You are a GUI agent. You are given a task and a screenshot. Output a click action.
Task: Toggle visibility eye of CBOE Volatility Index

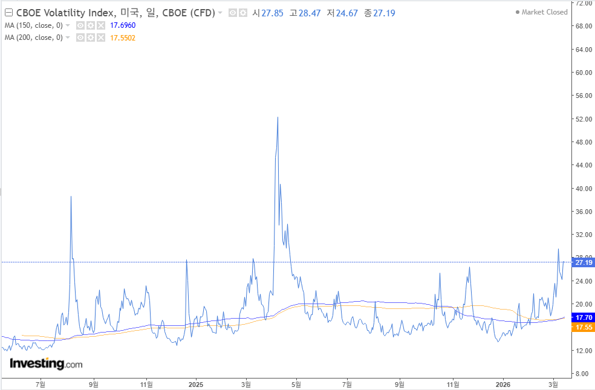click(x=233, y=13)
